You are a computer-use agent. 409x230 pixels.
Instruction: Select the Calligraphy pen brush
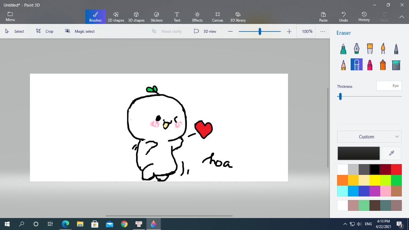(357, 49)
